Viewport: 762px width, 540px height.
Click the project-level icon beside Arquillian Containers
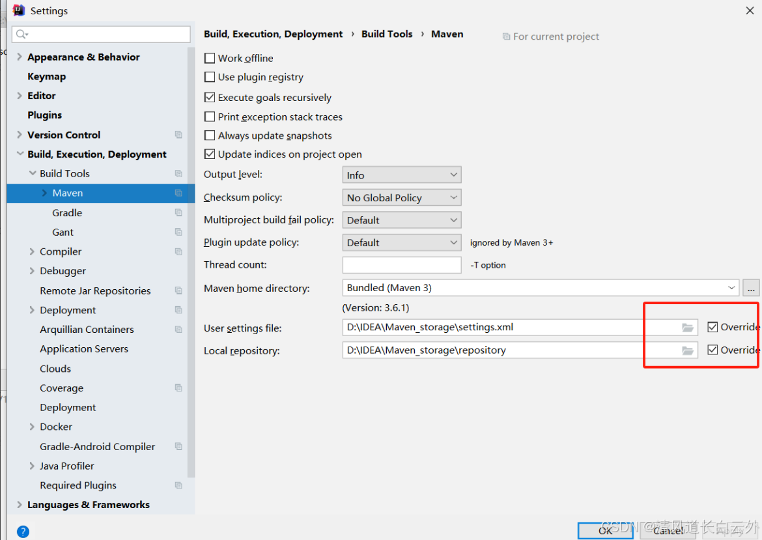178,329
